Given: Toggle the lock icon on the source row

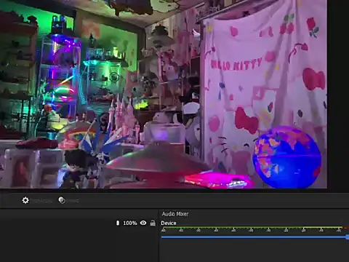Looking at the screenshot, I should point(153,223).
